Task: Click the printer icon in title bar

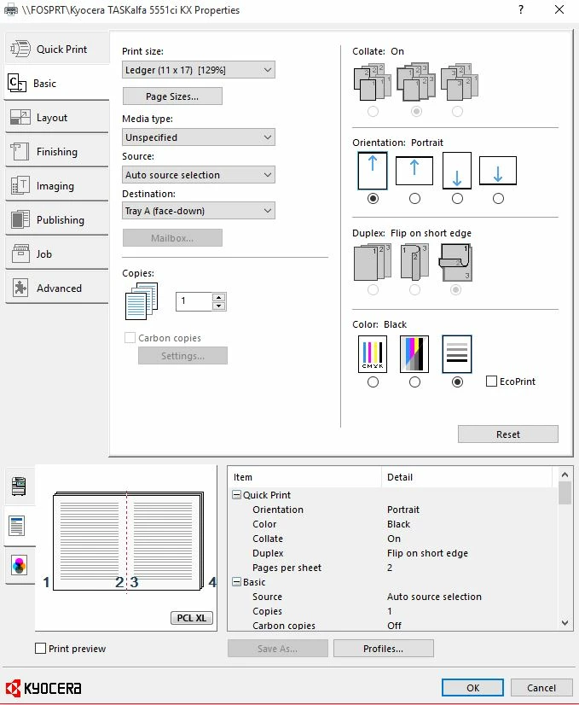Action: 10,9
